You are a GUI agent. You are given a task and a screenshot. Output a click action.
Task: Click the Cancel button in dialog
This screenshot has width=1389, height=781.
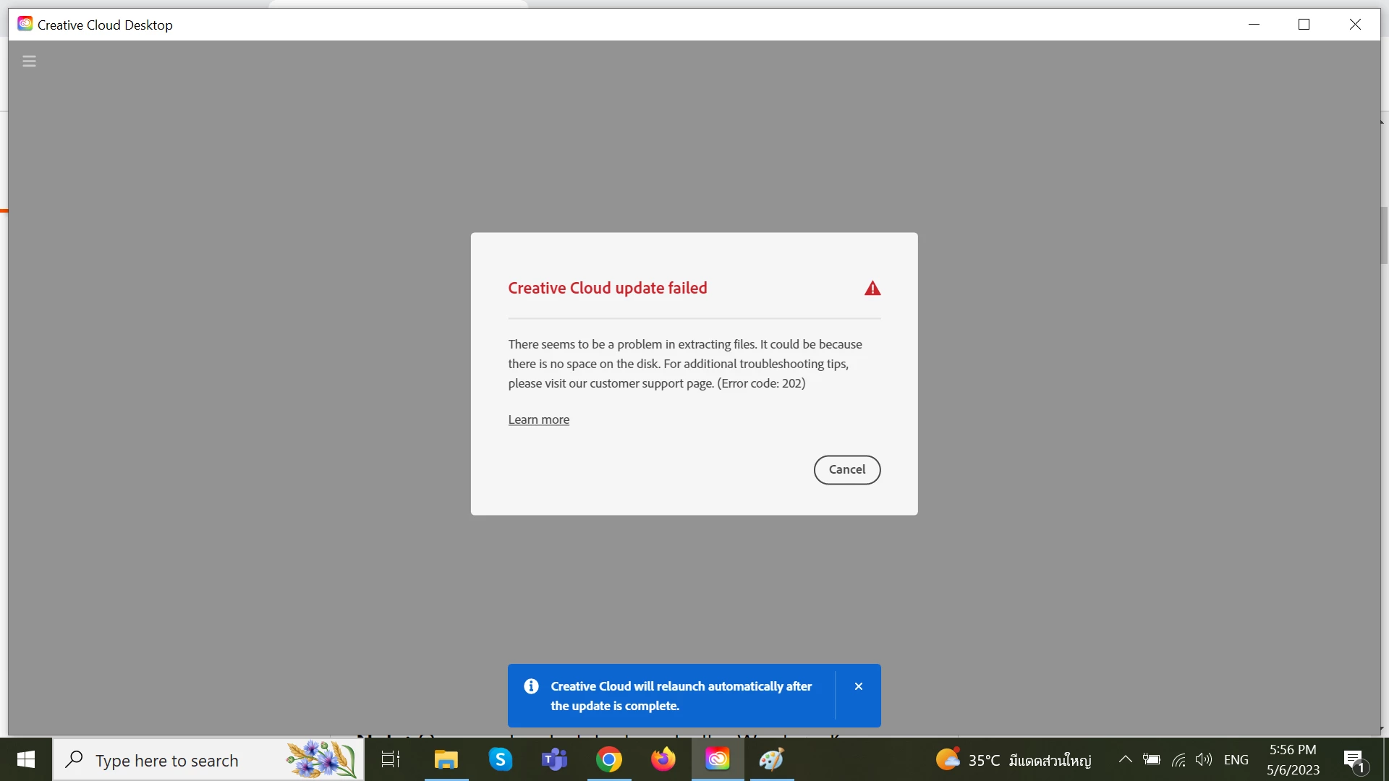pyautogui.click(x=846, y=469)
